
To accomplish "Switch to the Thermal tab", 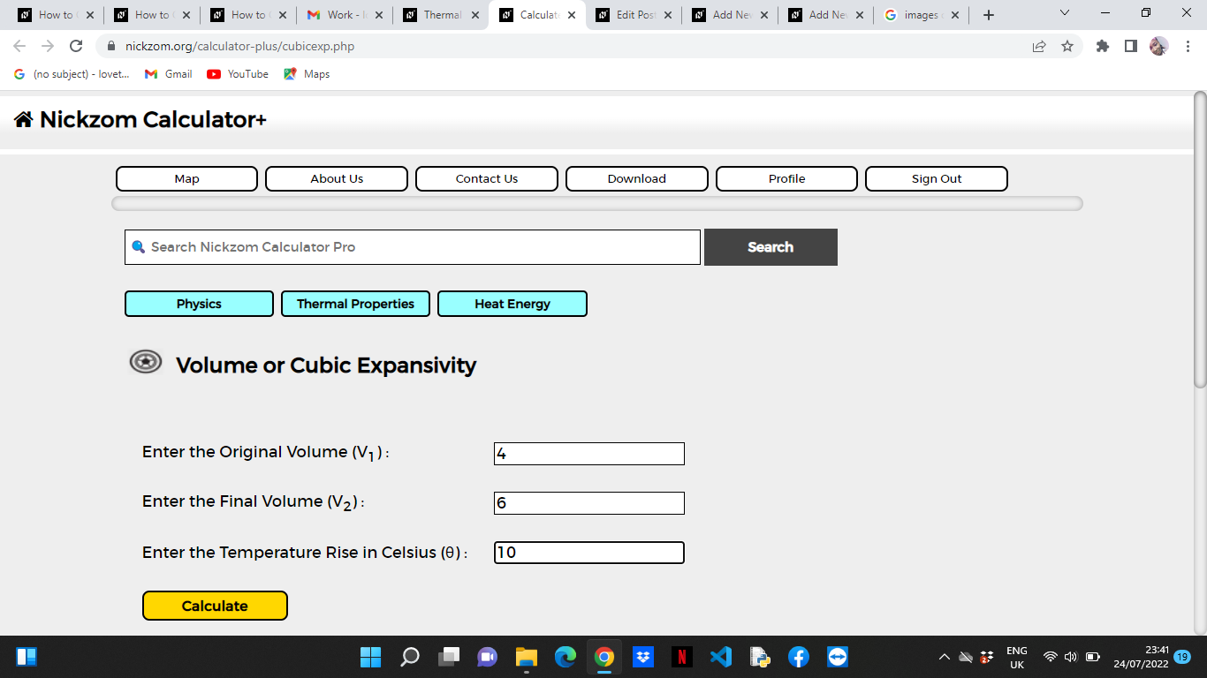I will click(439, 15).
